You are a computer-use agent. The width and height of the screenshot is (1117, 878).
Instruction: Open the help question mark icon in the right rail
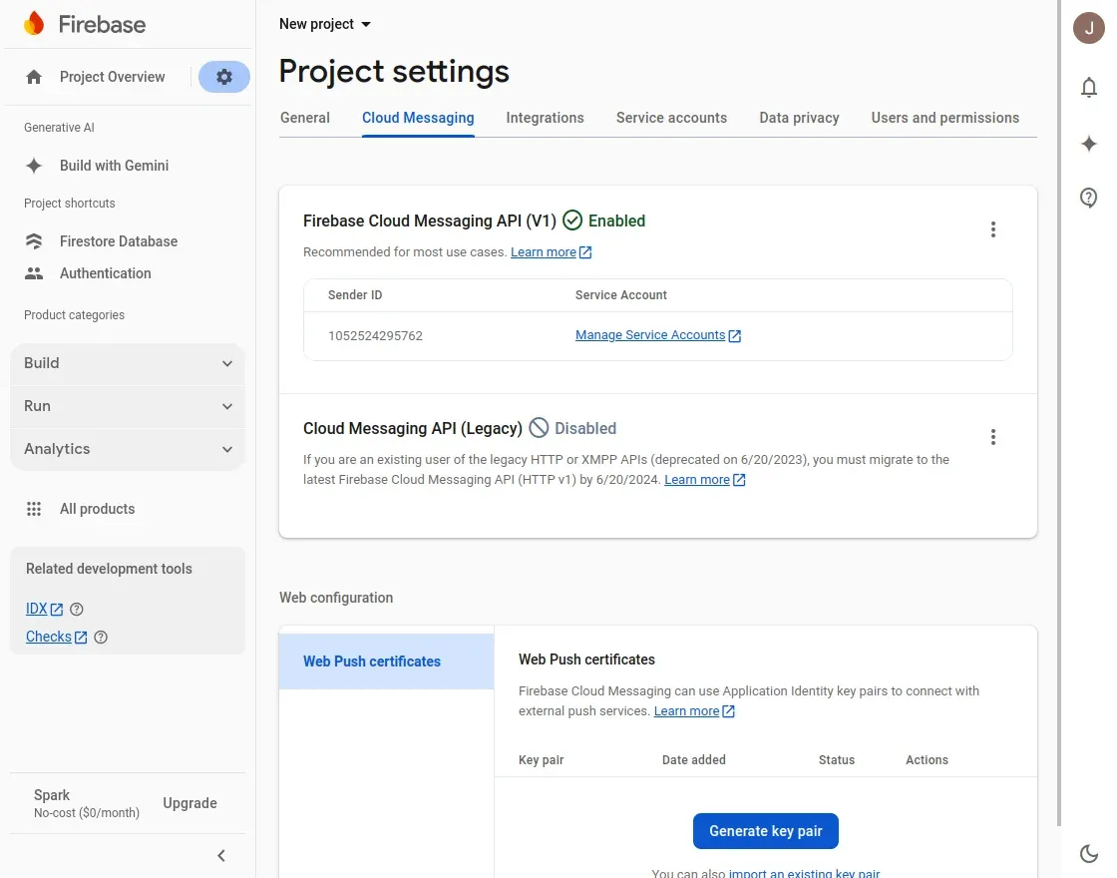1088,198
